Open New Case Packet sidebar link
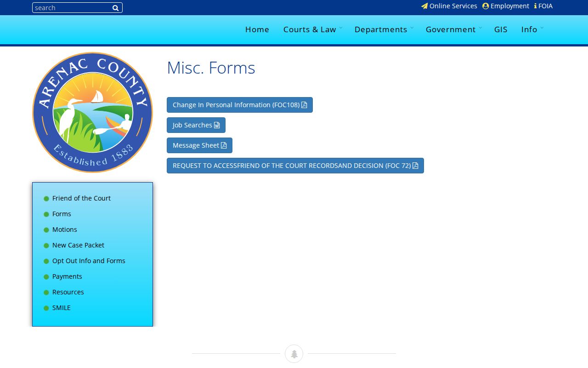The height and width of the screenshot is (368, 588). point(78,245)
